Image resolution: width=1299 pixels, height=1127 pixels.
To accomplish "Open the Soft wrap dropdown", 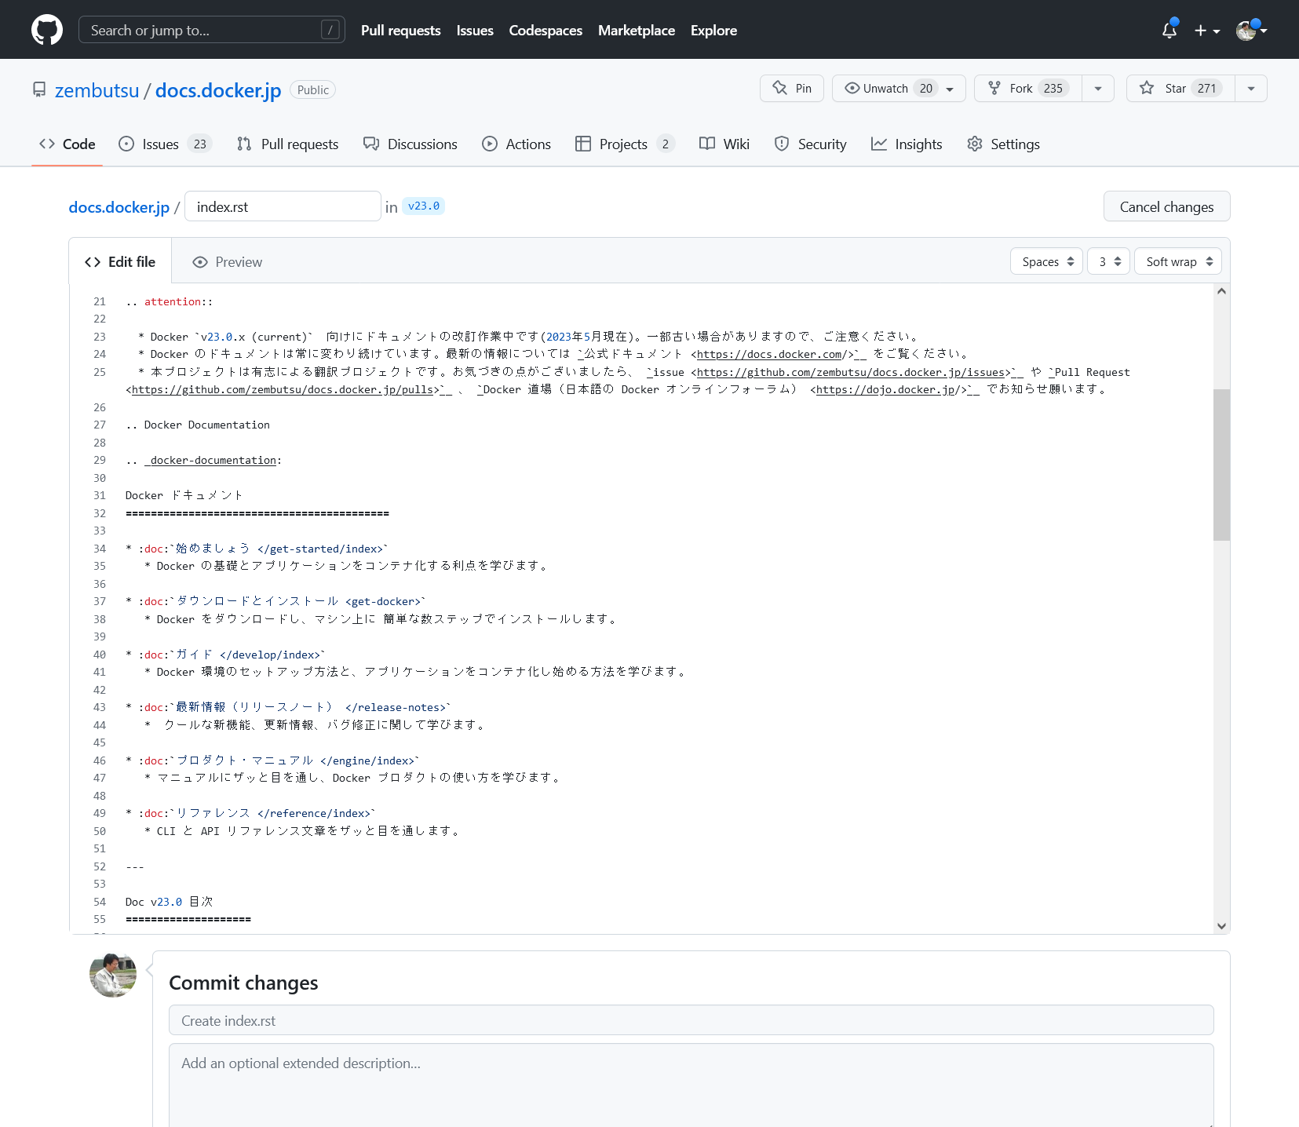I will pyautogui.click(x=1177, y=261).
